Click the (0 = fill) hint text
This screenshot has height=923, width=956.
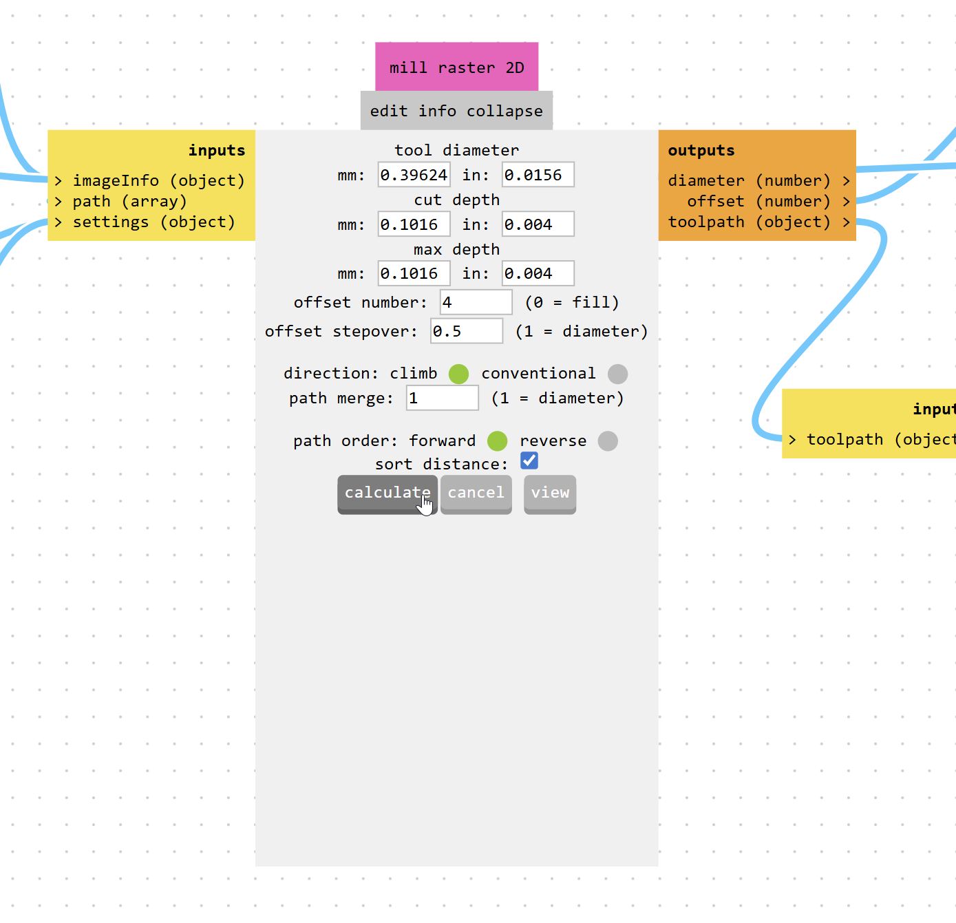coord(572,302)
